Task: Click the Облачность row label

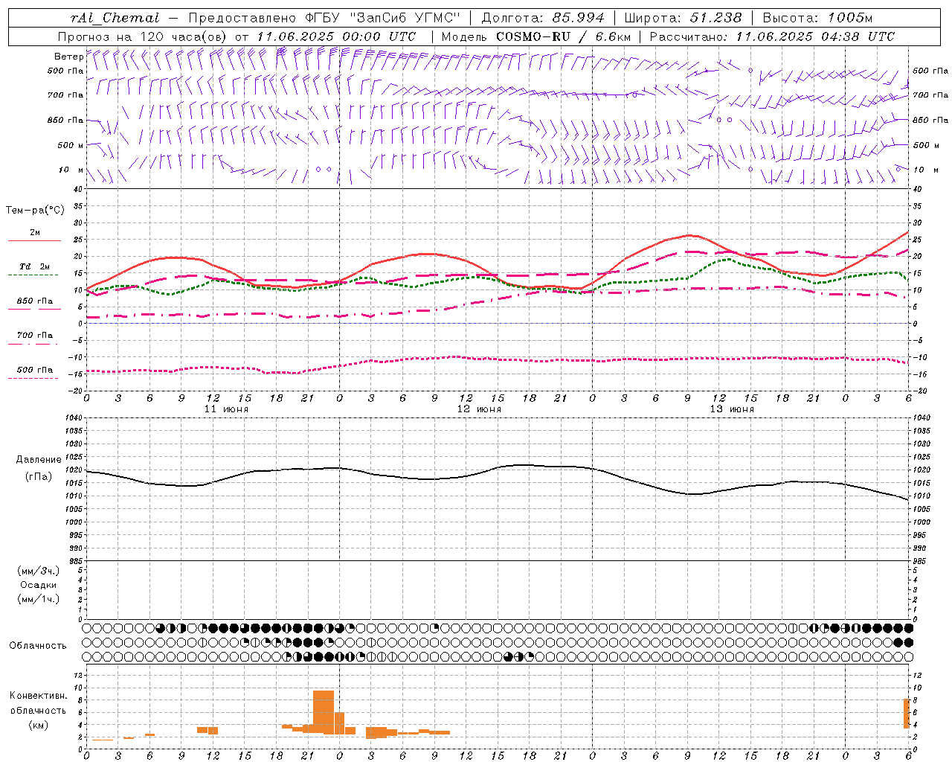Action: click(38, 646)
